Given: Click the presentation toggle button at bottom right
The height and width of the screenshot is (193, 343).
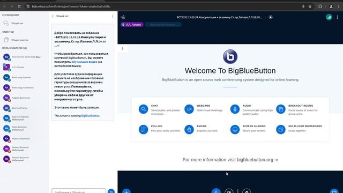Looking at the screenshot, I should point(334,191).
